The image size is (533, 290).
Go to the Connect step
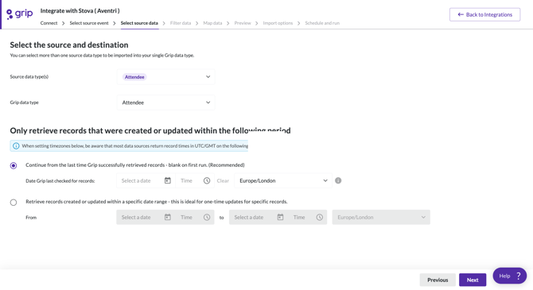click(49, 23)
